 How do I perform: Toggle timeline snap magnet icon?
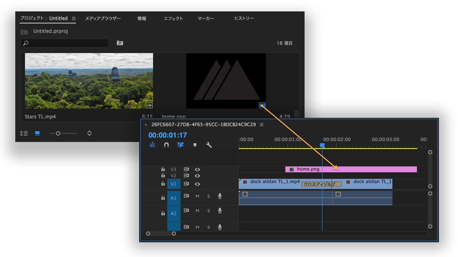[x=166, y=145]
